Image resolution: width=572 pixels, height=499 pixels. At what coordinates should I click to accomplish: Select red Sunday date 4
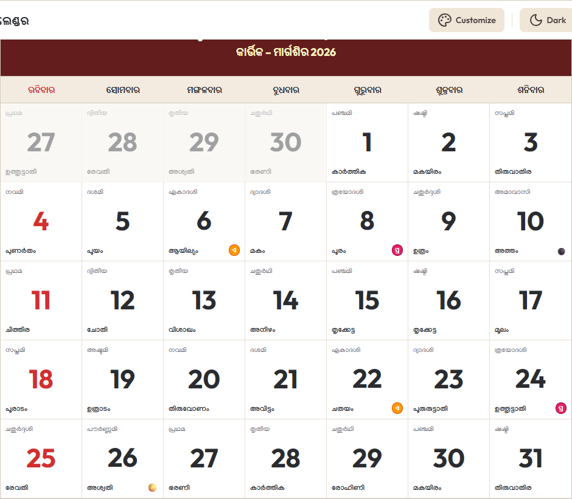click(x=41, y=222)
